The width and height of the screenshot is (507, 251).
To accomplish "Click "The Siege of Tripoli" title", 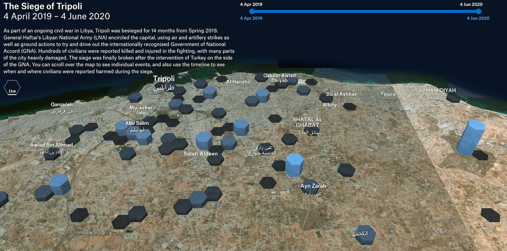I will pos(43,6).
